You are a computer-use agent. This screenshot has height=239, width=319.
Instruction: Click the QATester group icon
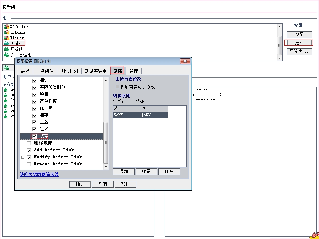tap(6, 27)
